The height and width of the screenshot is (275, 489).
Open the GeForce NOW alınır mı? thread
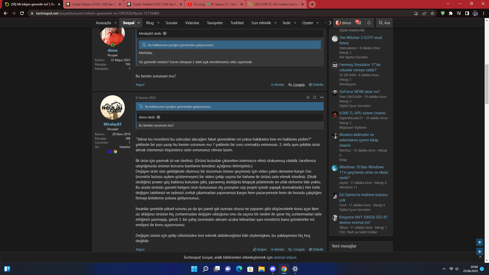coord(359,91)
